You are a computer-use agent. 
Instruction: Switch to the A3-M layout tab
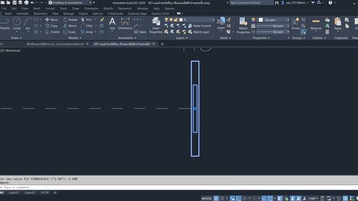point(45,193)
